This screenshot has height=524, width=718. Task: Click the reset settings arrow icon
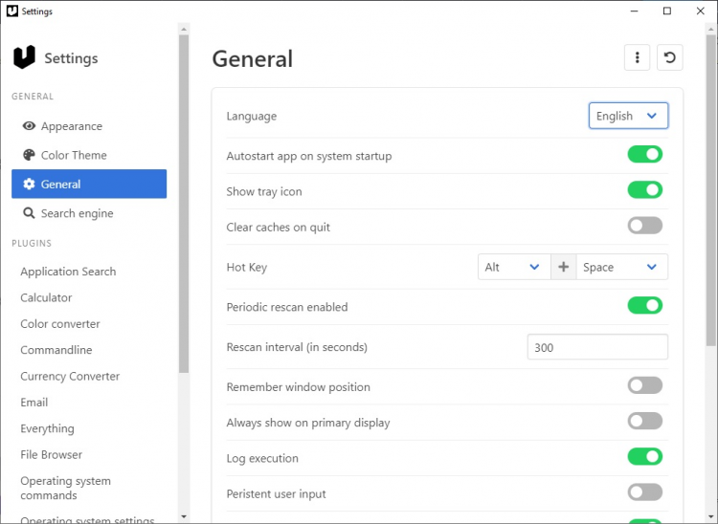(x=670, y=57)
